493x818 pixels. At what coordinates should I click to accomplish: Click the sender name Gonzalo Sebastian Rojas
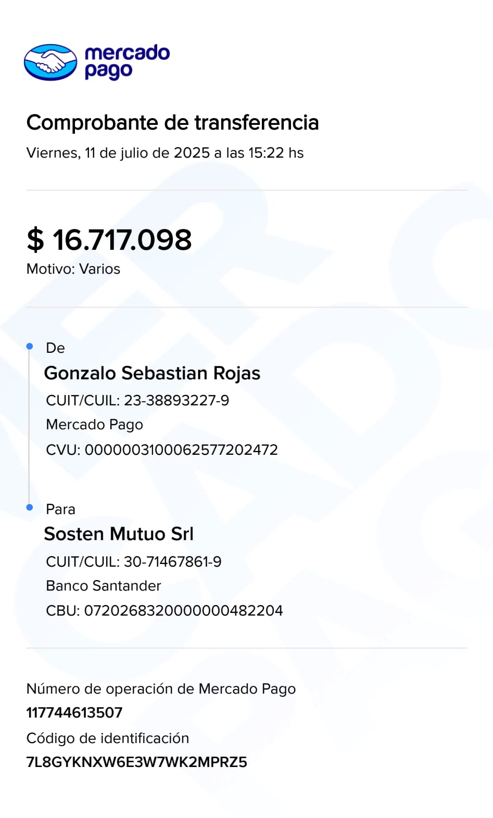click(x=152, y=373)
